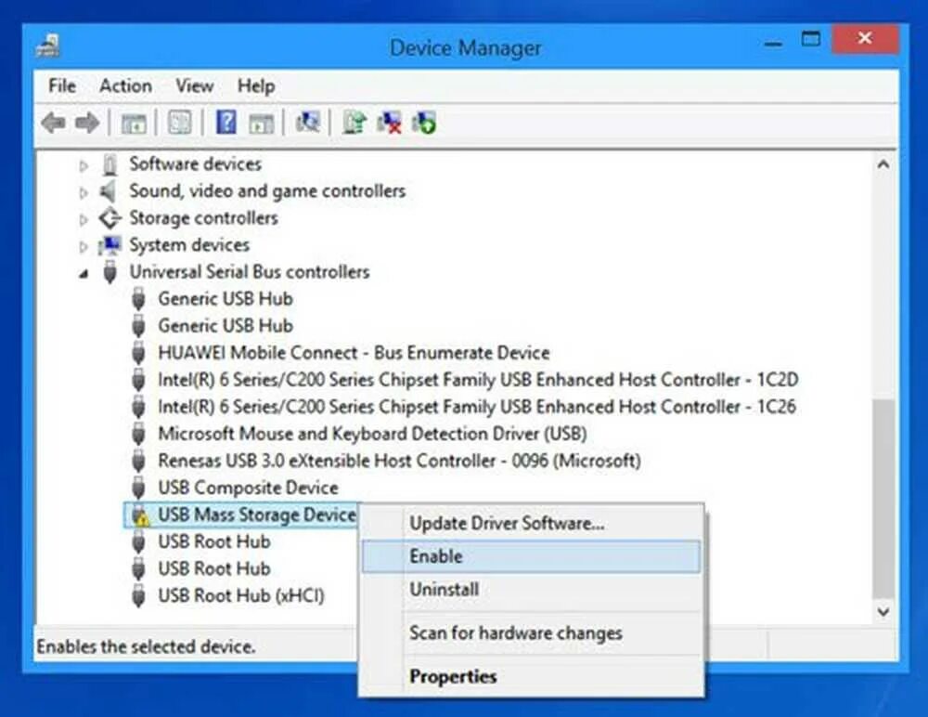The width and height of the screenshot is (928, 717).
Task: Select Storage controllers label
Action: tap(203, 218)
